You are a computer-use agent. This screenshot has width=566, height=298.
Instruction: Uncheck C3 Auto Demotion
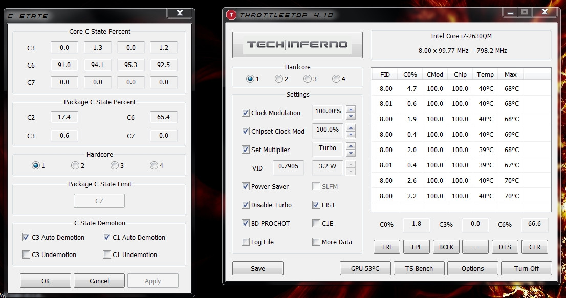pyautogui.click(x=26, y=237)
